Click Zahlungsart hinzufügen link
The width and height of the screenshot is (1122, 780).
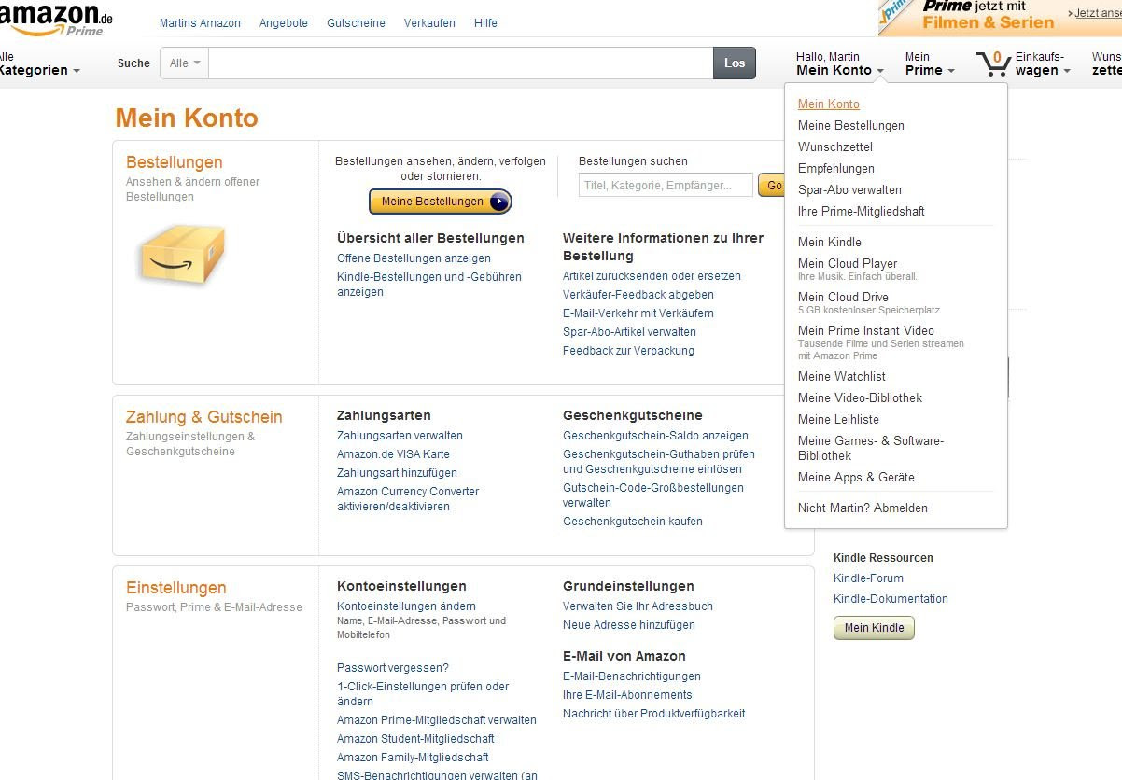(397, 473)
